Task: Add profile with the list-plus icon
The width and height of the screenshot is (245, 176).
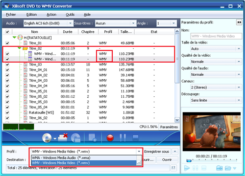Action: (x=93, y=138)
